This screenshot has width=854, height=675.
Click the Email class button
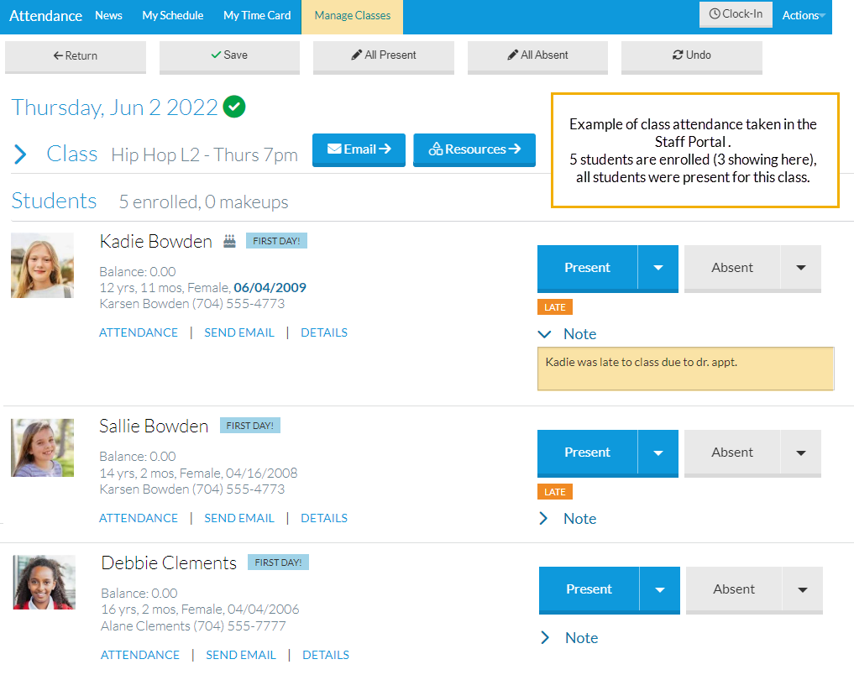tap(359, 149)
